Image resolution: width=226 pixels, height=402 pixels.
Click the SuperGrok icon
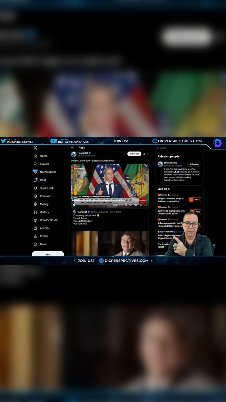click(x=35, y=188)
